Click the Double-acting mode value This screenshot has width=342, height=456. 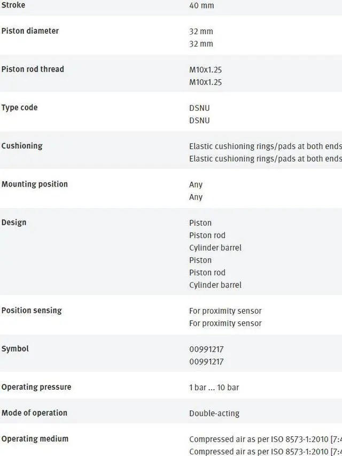(x=214, y=413)
